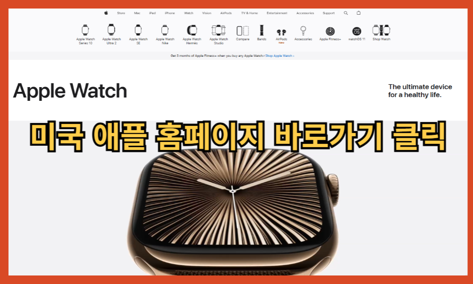Open the search magnifier icon
This screenshot has height=284, width=473.
pyautogui.click(x=346, y=13)
